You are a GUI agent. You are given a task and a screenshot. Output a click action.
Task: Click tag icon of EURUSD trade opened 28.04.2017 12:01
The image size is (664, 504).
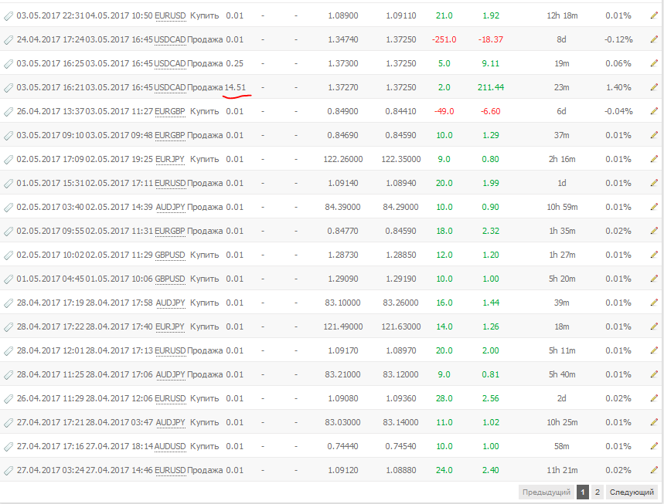9,351
